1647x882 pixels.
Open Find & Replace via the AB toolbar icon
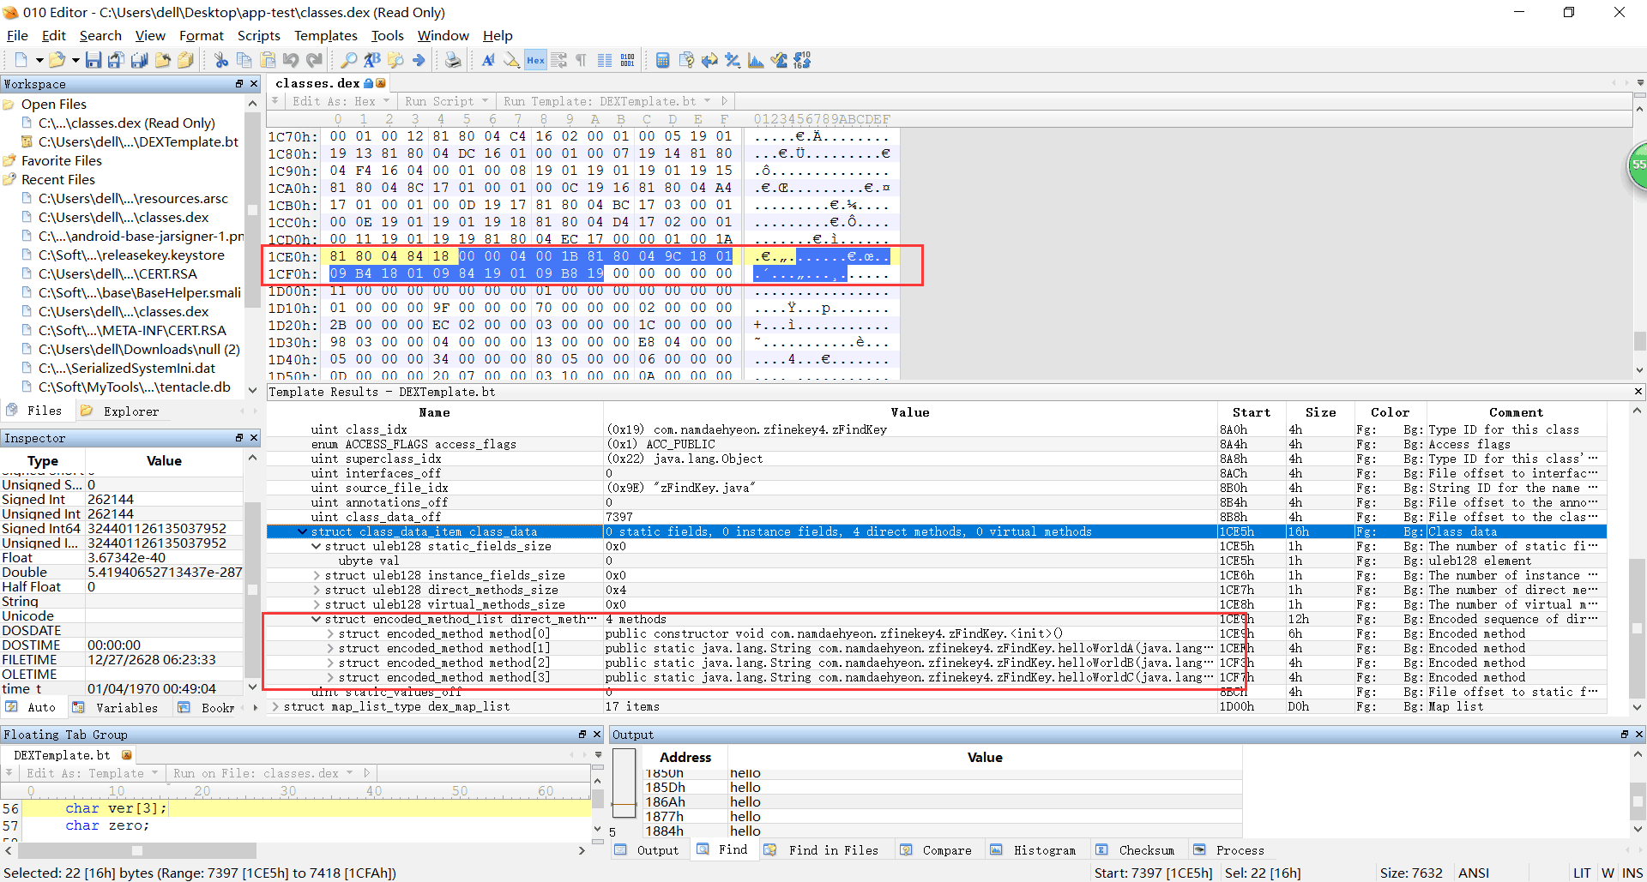point(372,60)
